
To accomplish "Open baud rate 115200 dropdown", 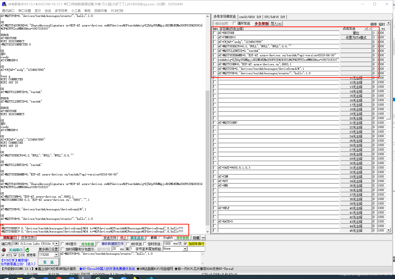I will (56, 255).
